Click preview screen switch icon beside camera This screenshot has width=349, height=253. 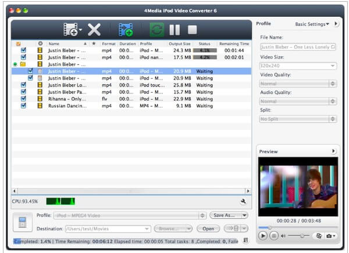319,236
